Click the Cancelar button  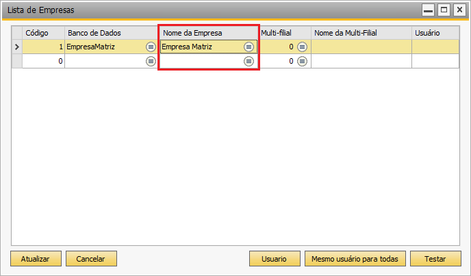click(91, 259)
